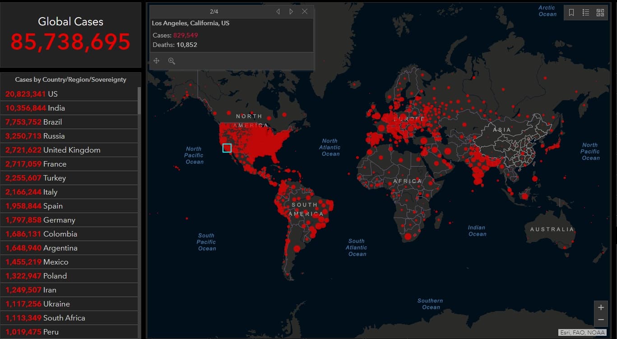Select Ukraine in the country list

(x=70, y=304)
